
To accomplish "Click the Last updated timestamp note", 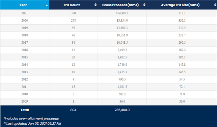I will [32, 123].
